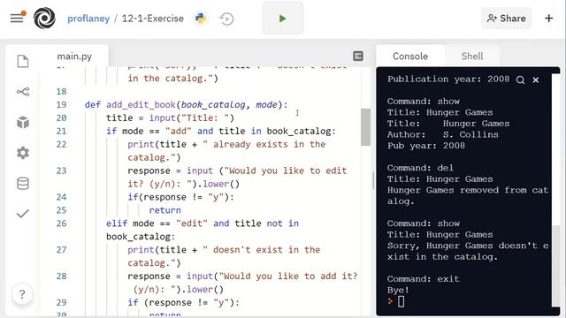This screenshot has height=318, width=566.
Task: Click 'Author: S. Collins' console line
Action: pyautogui.click(x=442, y=135)
